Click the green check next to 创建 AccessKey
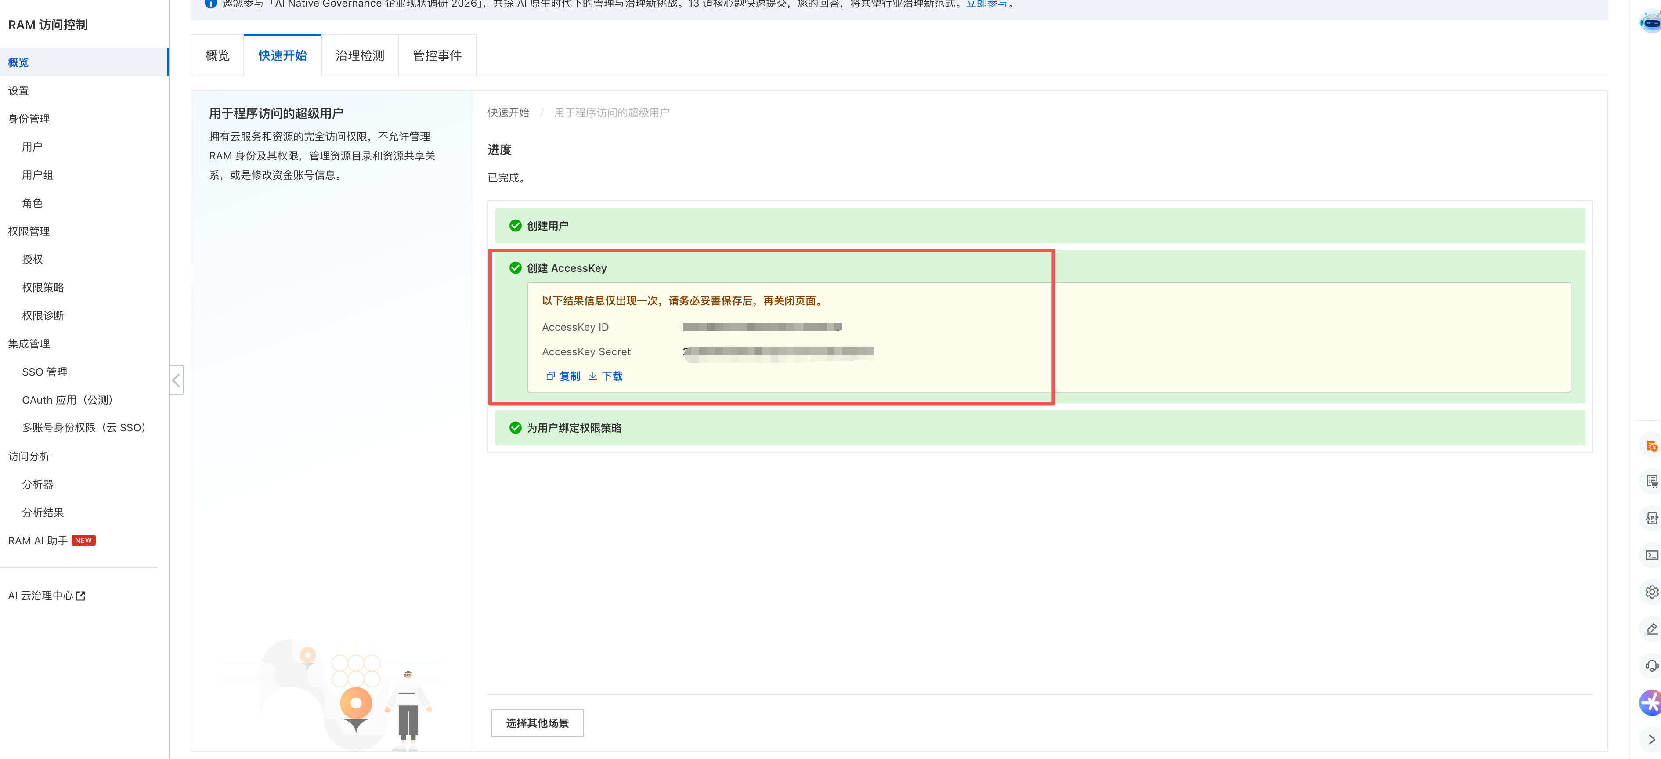This screenshot has width=1661, height=759. 515,267
